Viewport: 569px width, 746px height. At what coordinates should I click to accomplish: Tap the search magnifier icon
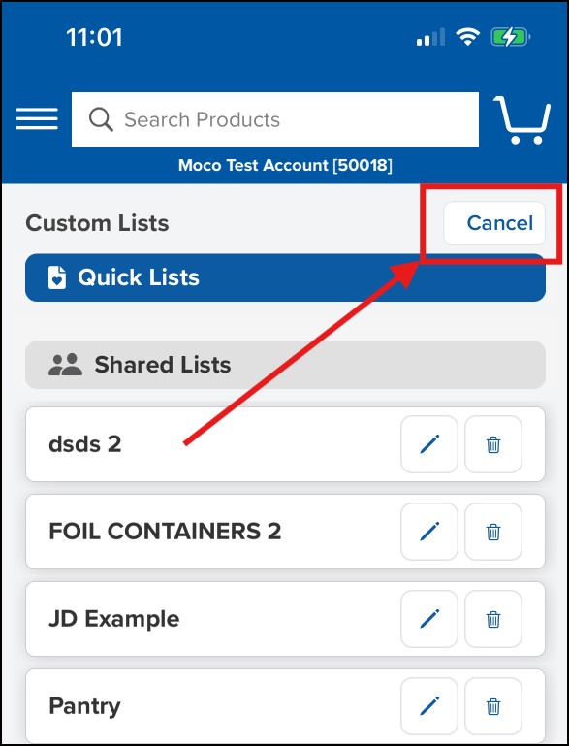(101, 119)
